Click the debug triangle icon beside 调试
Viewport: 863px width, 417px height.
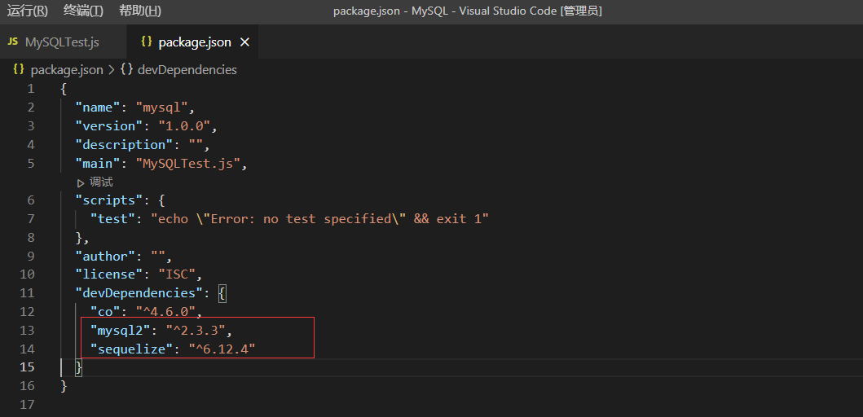pyautogui.click(x=81, y=182)
